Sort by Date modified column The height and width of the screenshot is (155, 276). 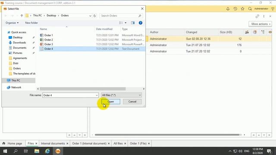(x=104, y=29)
